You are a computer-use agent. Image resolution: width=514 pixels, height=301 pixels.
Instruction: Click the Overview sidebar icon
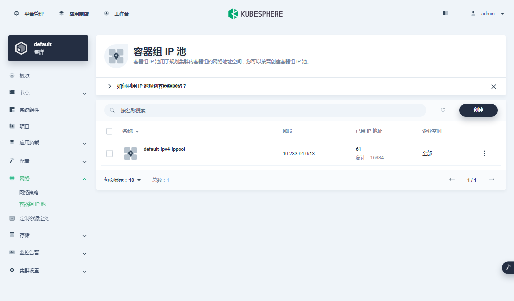pyautogui.click(x=12, y=76)
